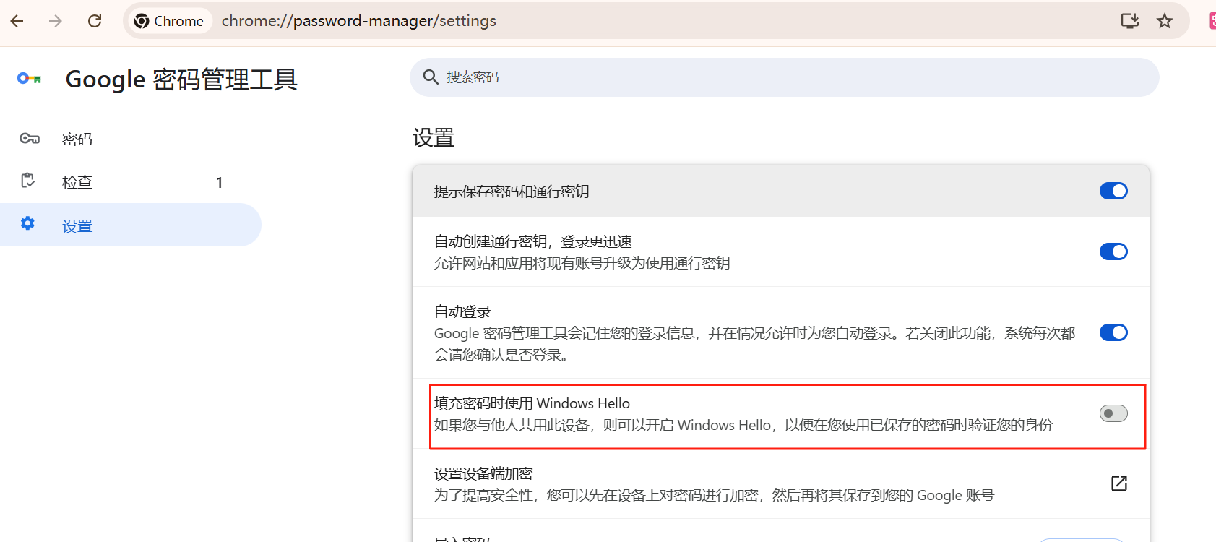Click the 自动创建通行密钥，登录更迅速 title

pyautogui.click(x=533, y=241)
